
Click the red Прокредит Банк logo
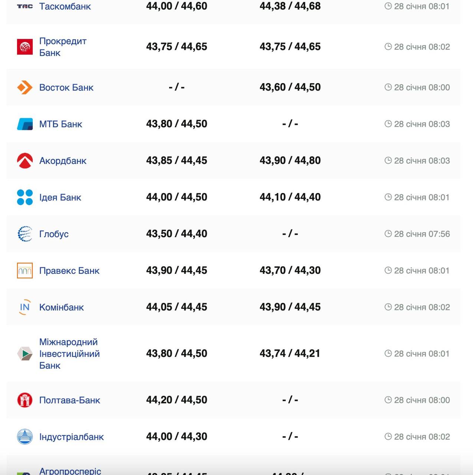(x=25, y=47)
